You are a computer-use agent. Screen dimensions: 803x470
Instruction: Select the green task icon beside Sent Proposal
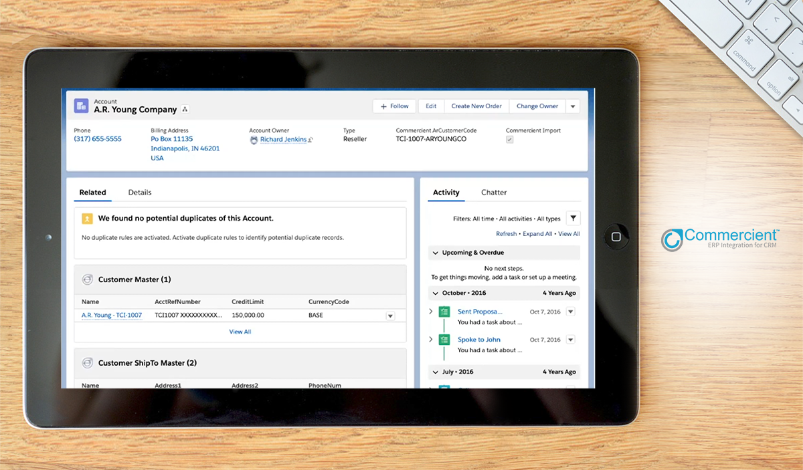444,312
